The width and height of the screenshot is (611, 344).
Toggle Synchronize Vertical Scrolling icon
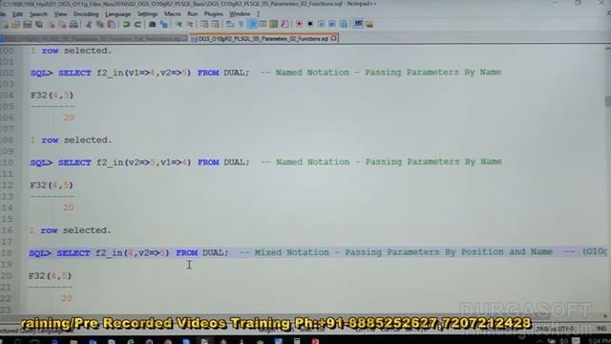[x=204, y=25]
